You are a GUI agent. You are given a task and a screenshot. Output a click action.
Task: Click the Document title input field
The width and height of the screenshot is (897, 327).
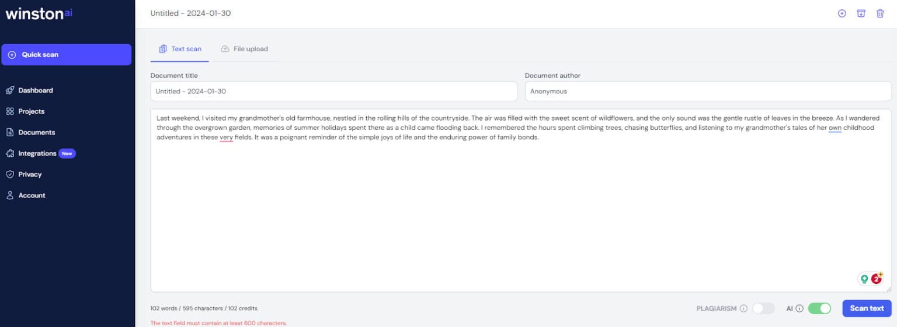pyautogui.click(x=333, y=92)
